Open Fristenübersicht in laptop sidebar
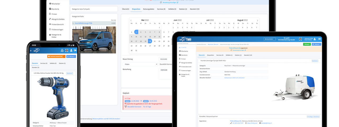Image resolution: width=339 pixels, height=127 pixels. click(x=56, y=24)
